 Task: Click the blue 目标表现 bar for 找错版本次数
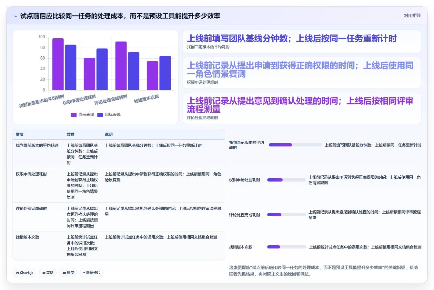(165, 73)
